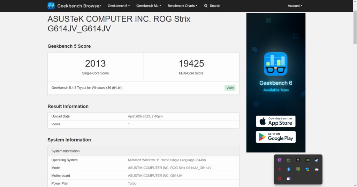Click the Single-Core Score label

(96, 73)
